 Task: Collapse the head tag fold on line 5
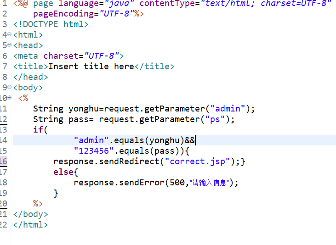pyautogui.click(x=10, y=45)
